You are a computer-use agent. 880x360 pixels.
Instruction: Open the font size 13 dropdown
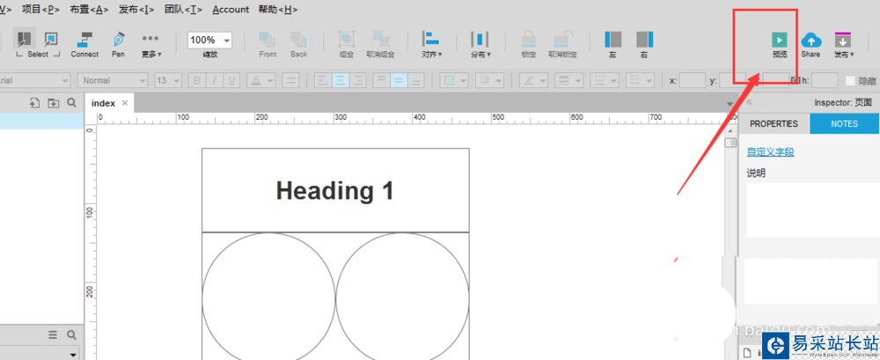(168, 80)
